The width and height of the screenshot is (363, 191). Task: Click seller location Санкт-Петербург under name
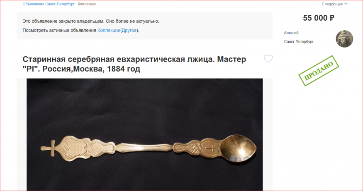click(299, 42)
